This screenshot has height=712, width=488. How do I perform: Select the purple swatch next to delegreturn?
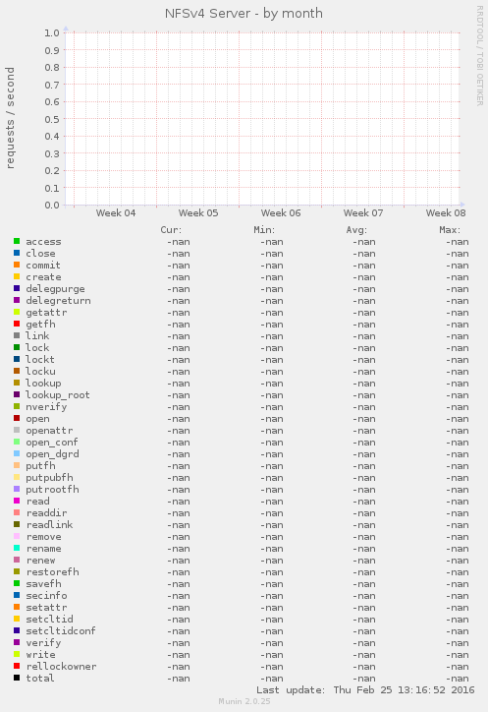pos(17,300)
